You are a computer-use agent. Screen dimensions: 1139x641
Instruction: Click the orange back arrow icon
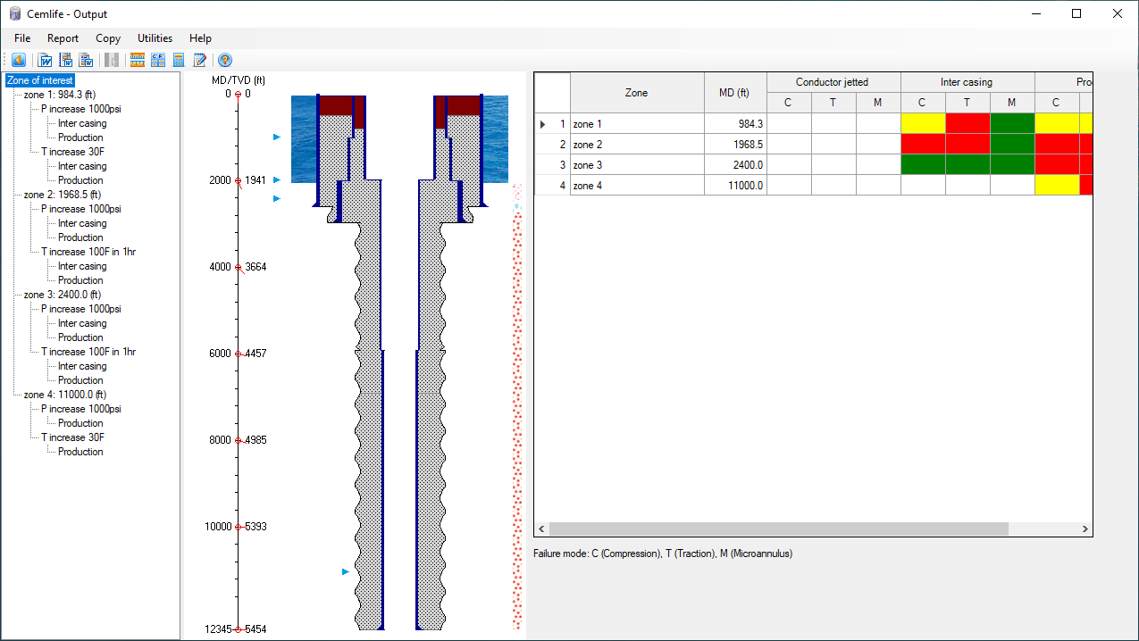19,61
